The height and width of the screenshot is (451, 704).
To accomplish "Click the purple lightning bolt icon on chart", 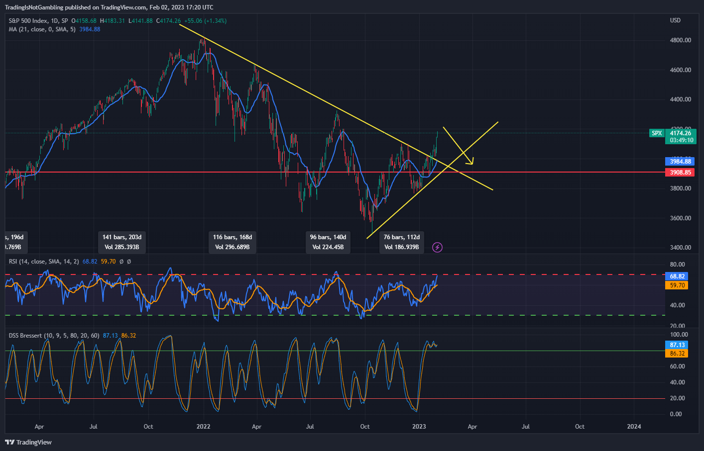I will [437, 247].
